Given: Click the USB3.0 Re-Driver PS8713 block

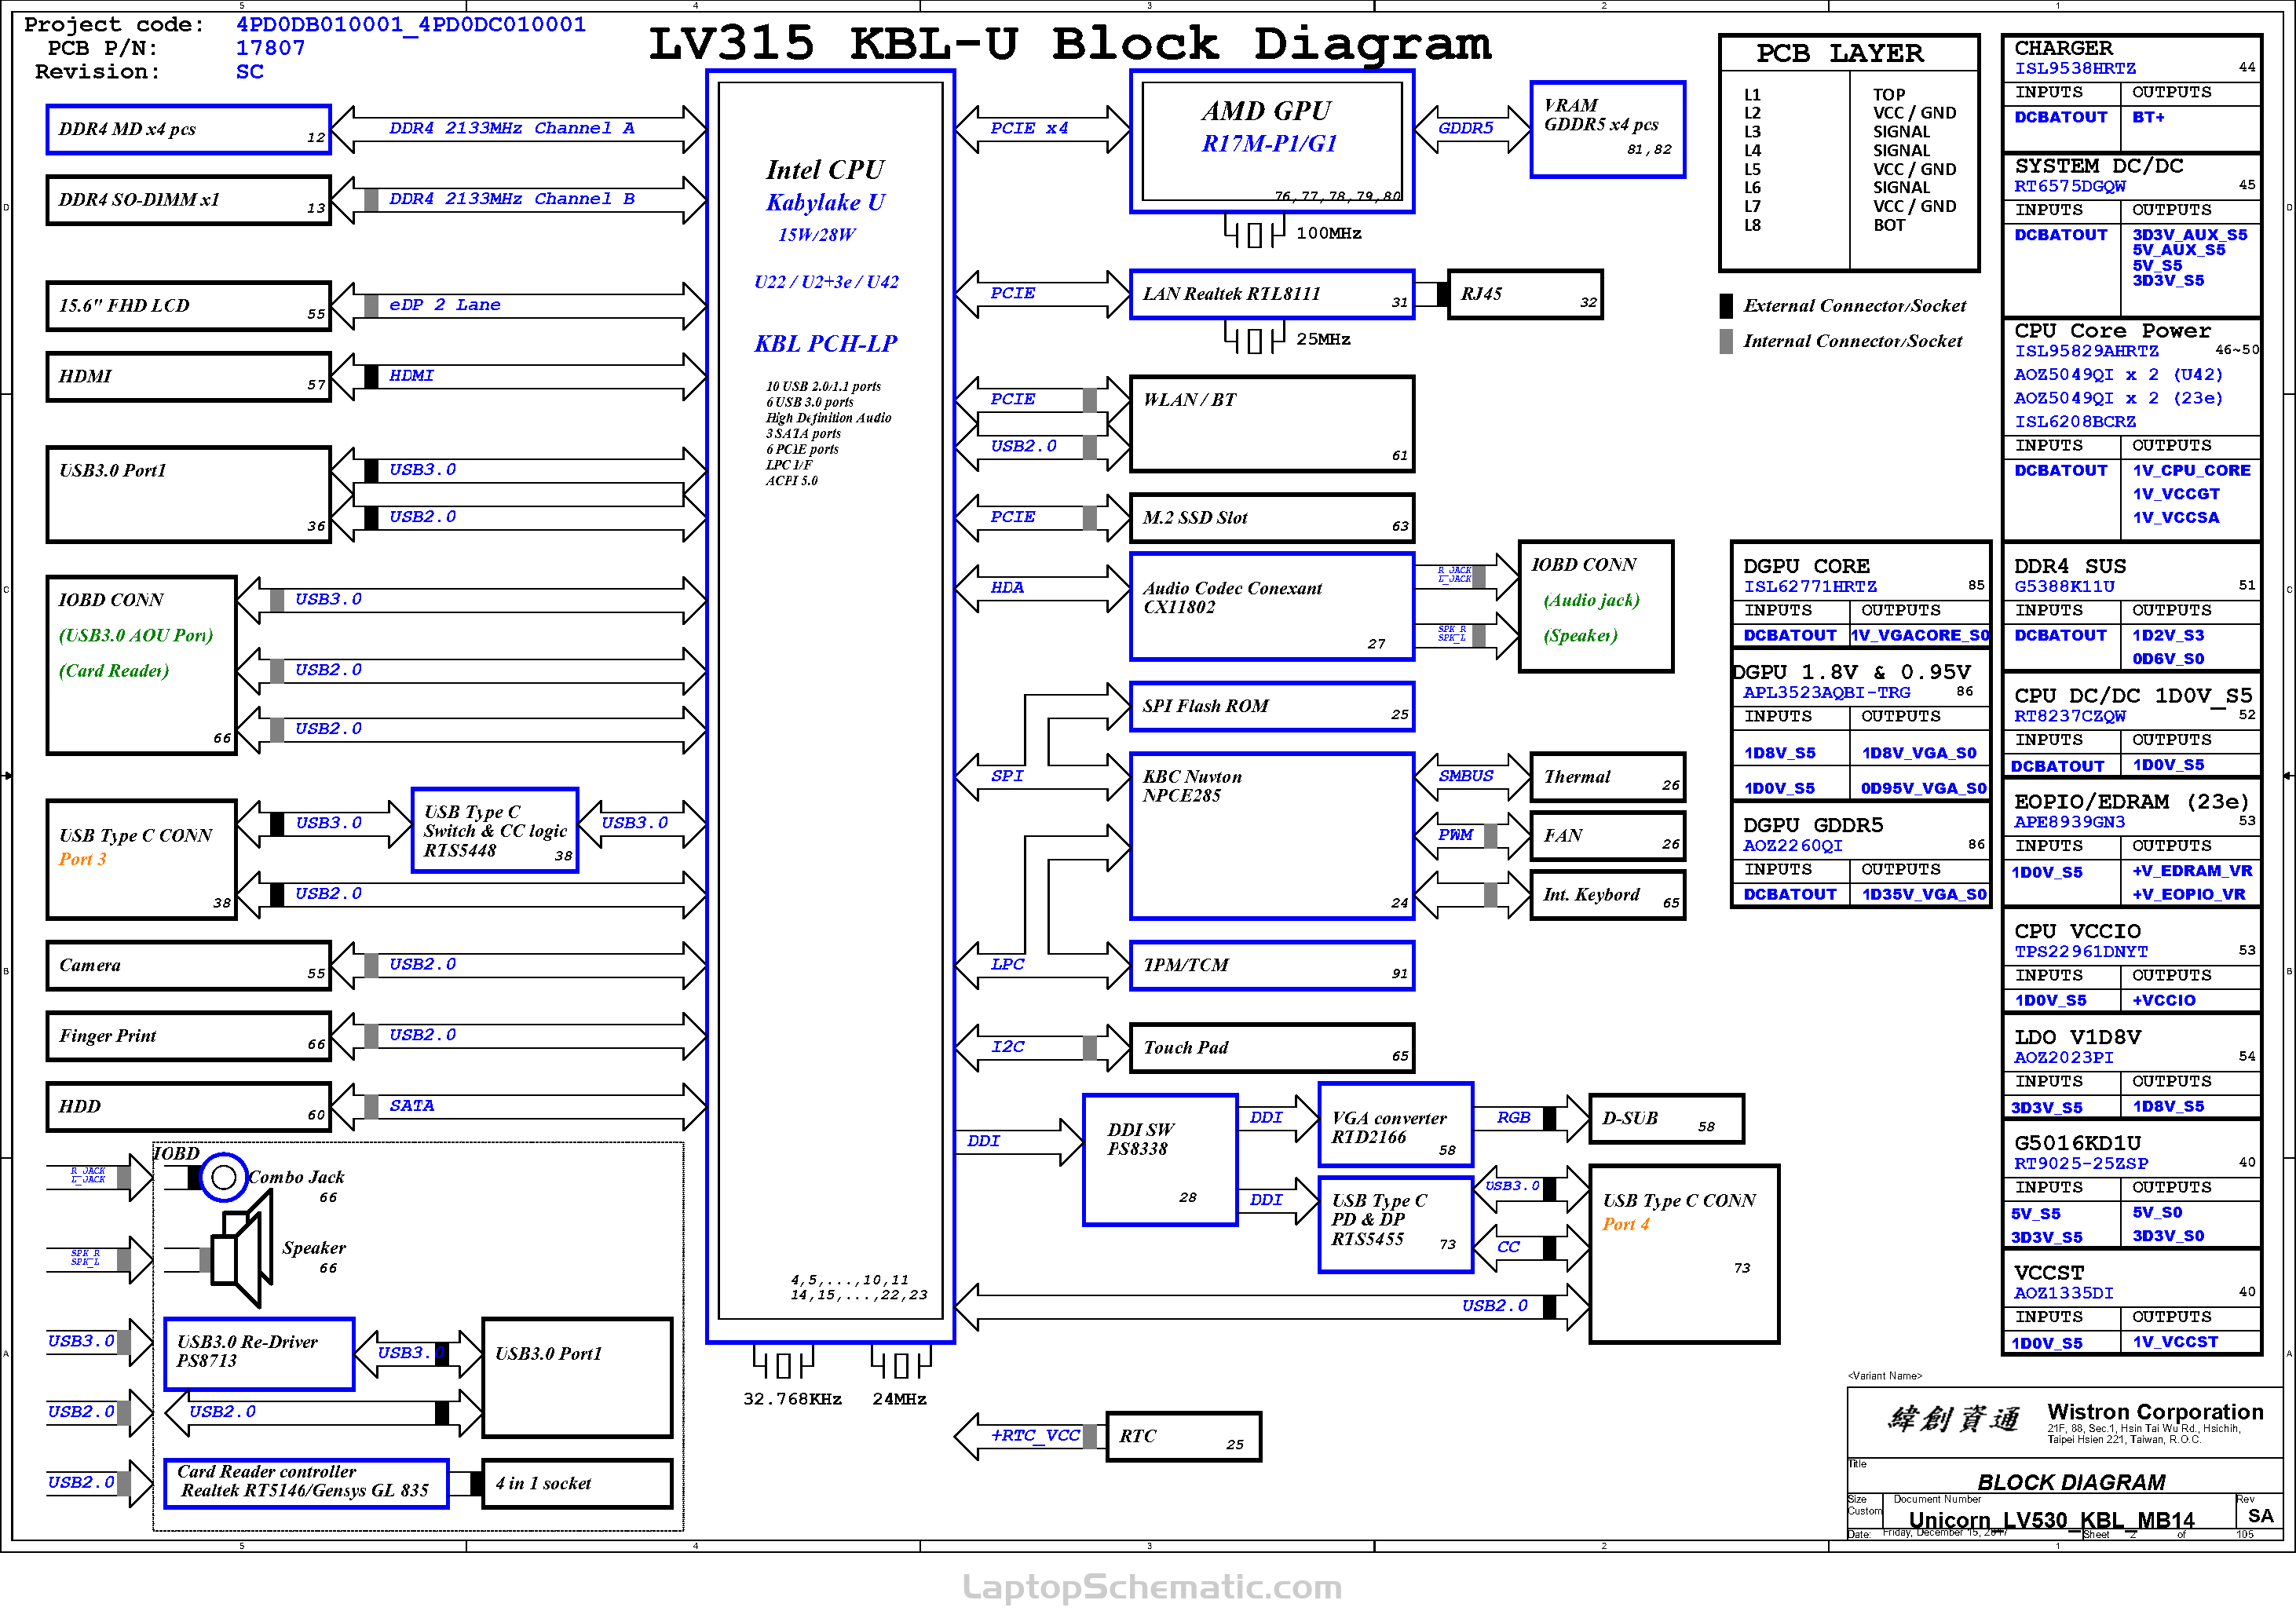Looking at the screenshot, I should [259, 1354].
